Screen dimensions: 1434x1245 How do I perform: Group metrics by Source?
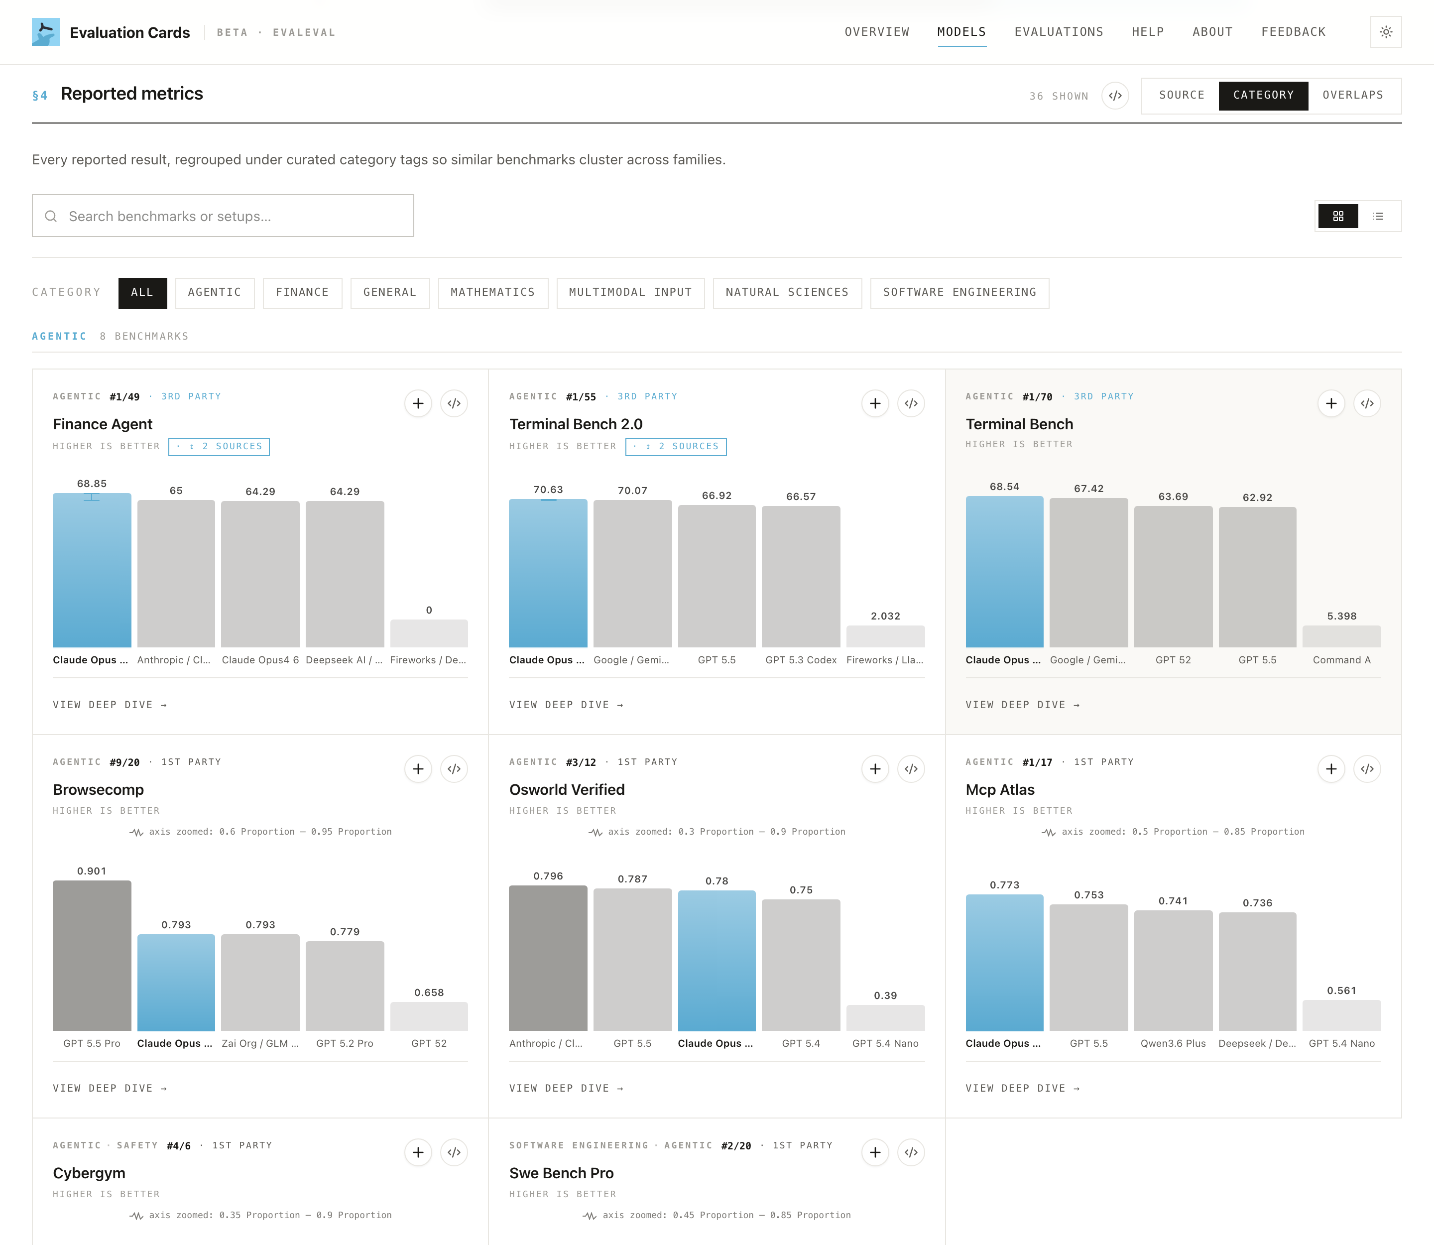coord(1181,95)
